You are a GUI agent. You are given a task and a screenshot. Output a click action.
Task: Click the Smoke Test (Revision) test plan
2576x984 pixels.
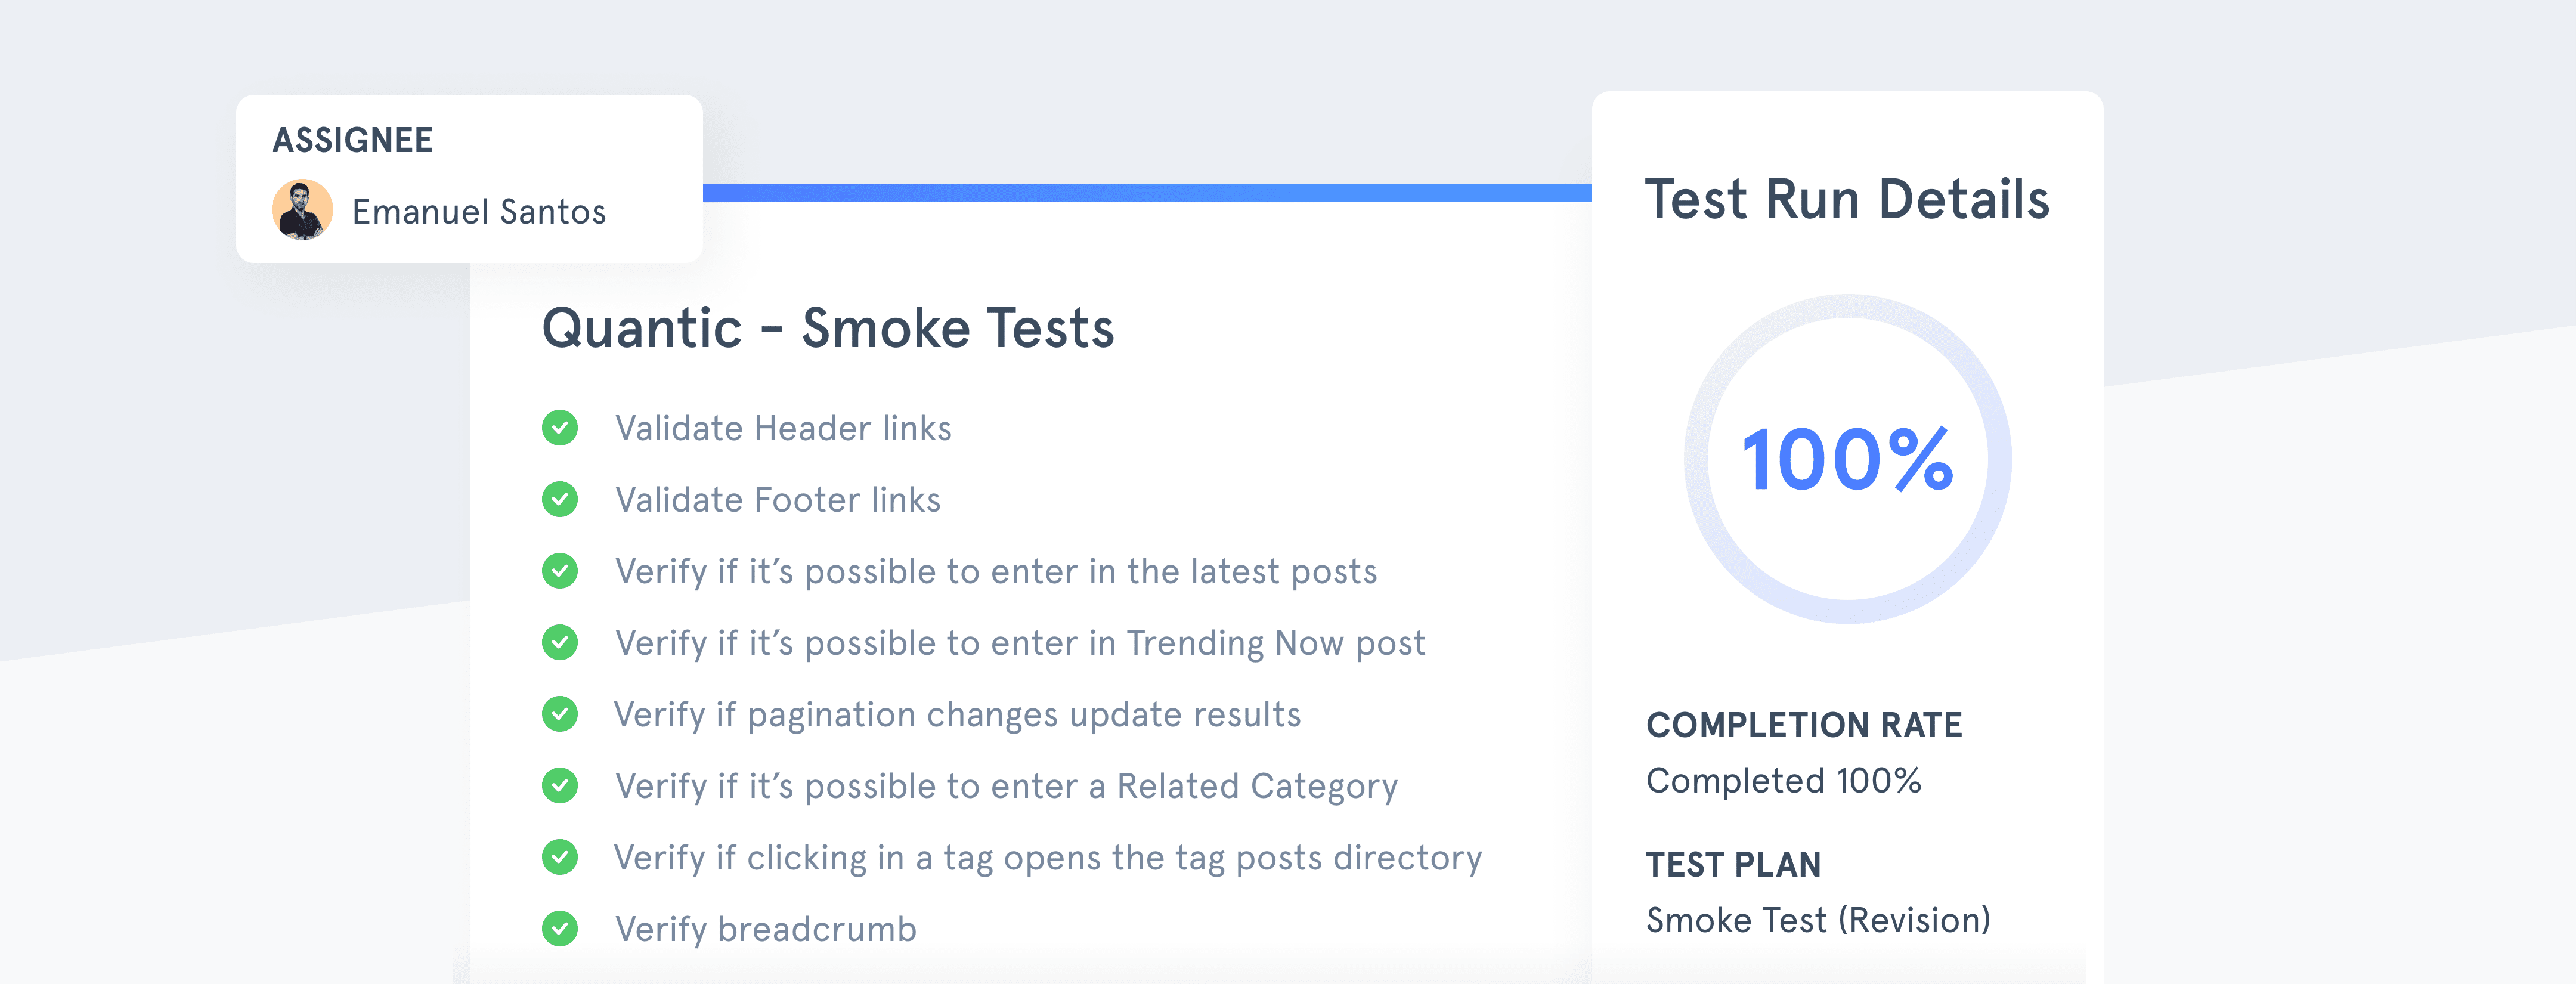point(1818,920)
